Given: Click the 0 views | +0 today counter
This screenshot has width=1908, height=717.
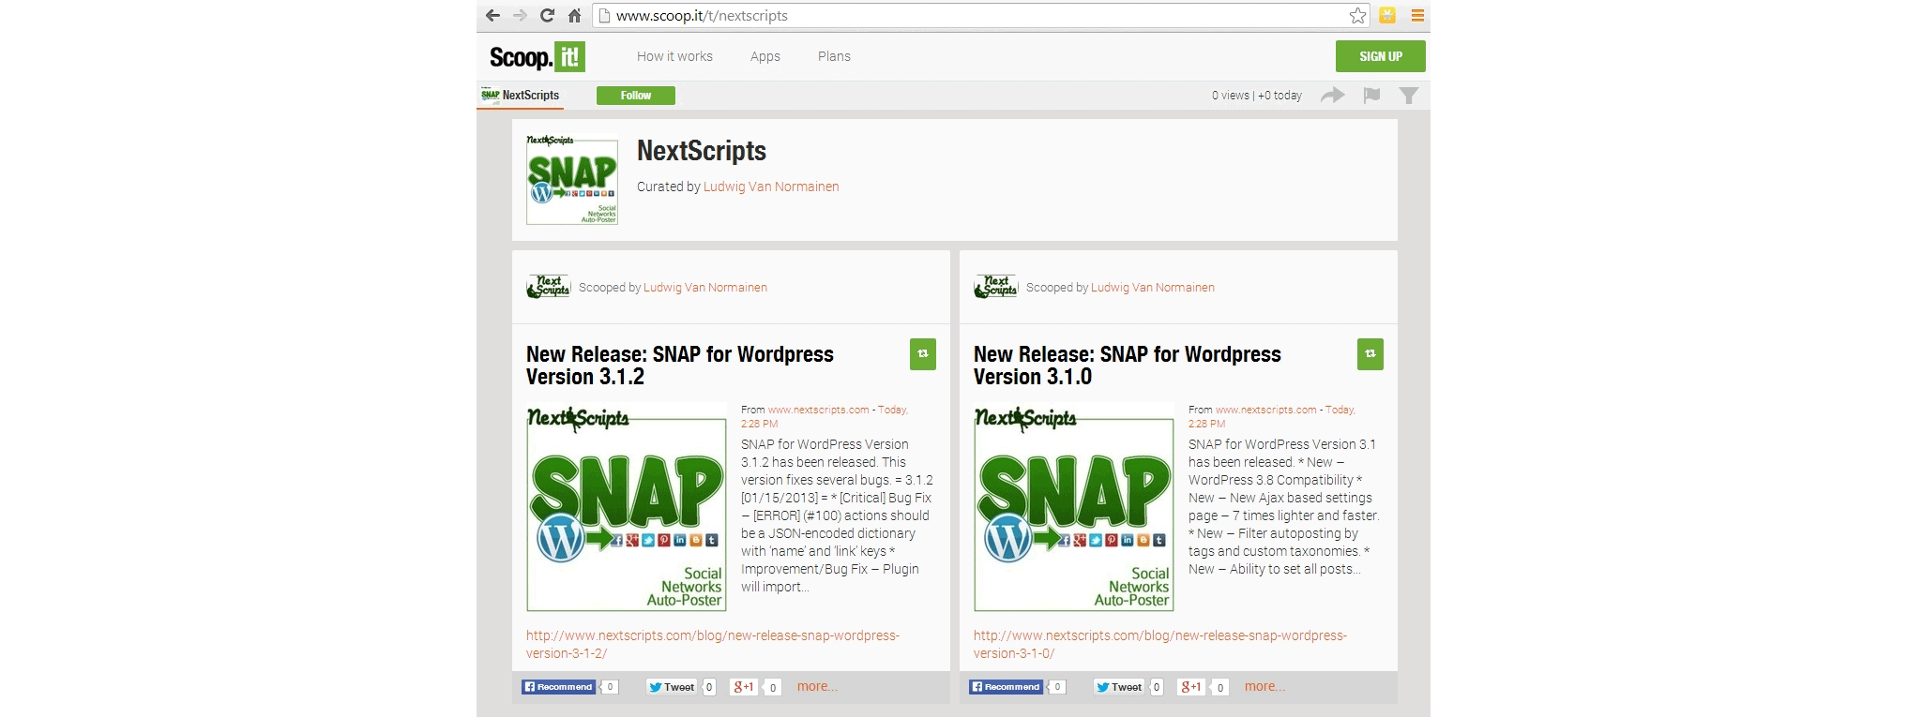Looking at the screenshot, I should click(1257, 96).
